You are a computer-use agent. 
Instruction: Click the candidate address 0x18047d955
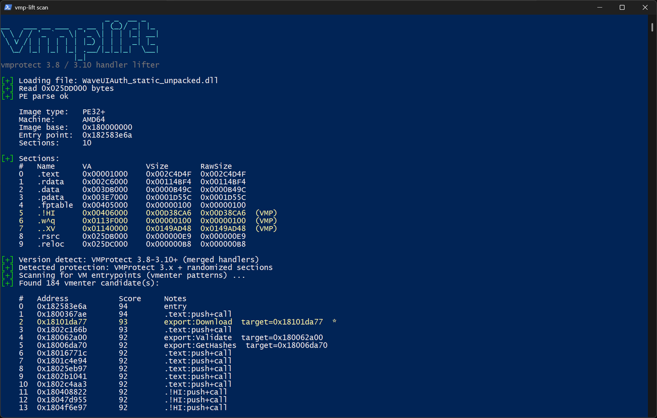pyautogui.click(x=62, y=400)
